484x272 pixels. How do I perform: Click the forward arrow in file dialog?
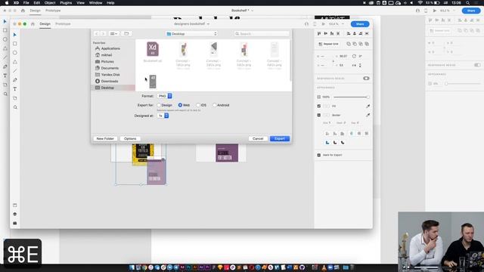coord(103,33)
